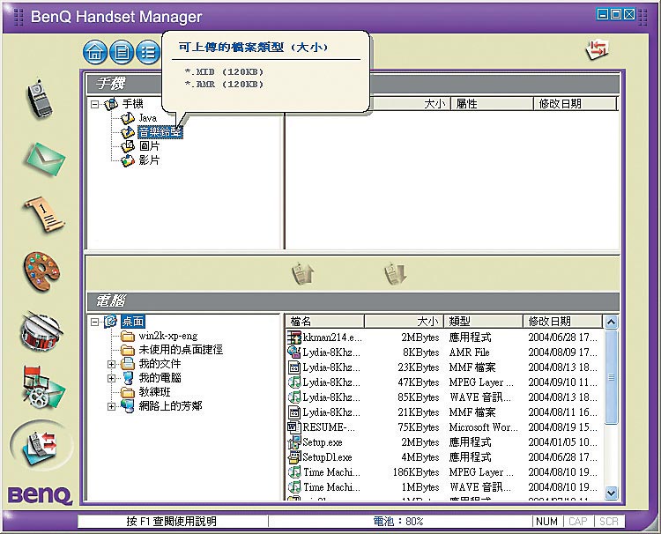The width and height of the screenshot is (661, 534).
Task: Click the download to computer arrow icon
Action: (x=395, y=273)
